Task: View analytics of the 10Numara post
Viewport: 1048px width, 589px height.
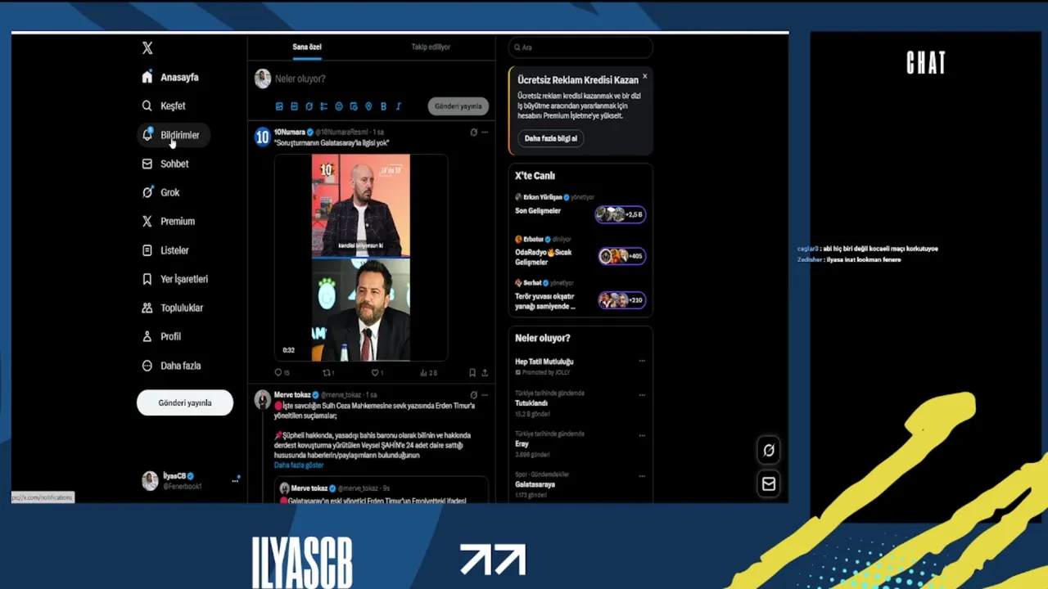Action: pyautogui.click(x=428, y=372)
